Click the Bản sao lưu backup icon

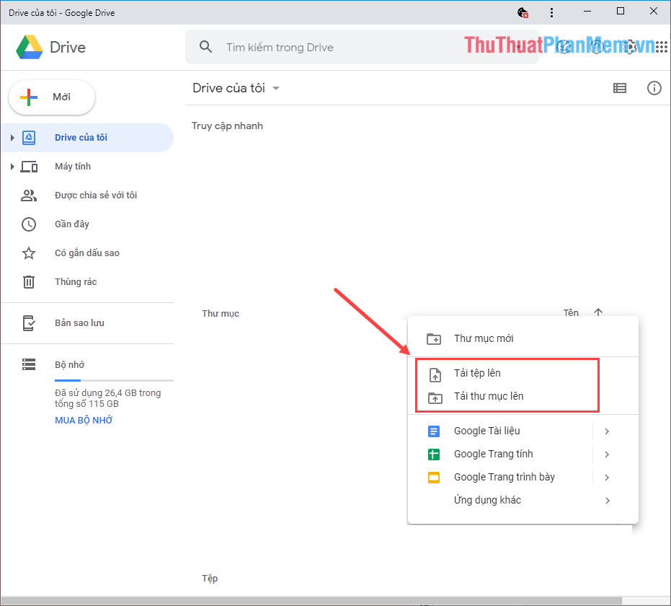tap(28, 322)
